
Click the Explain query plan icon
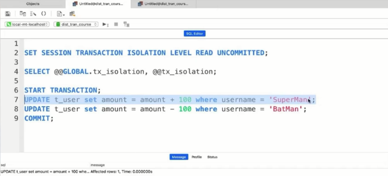[127, 24]
